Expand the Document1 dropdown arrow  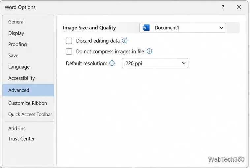tap(221, 28)
